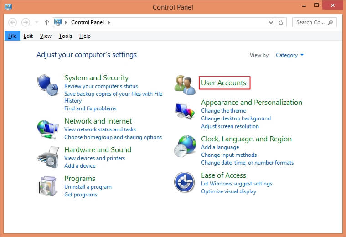Image resolution: width=346 pixels, height=237 pixels.
Task: Click the User Accounts link
Action: tap(223, 82)
